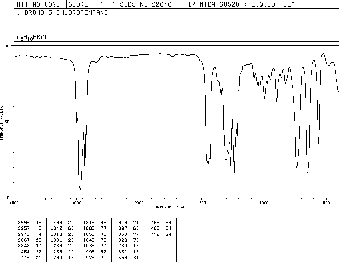This screenshot has height=262, width=339.
Task: Click the TRANSMITTANCE y-axis title
Action: [x=1, y=122]
